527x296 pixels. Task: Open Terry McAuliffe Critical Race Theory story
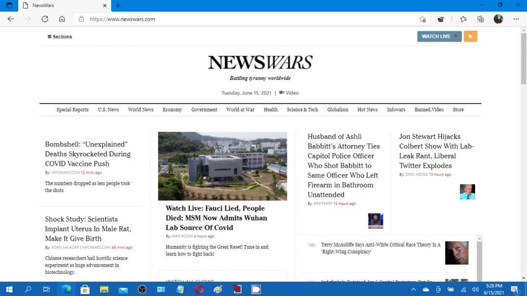tap(381, 248)
